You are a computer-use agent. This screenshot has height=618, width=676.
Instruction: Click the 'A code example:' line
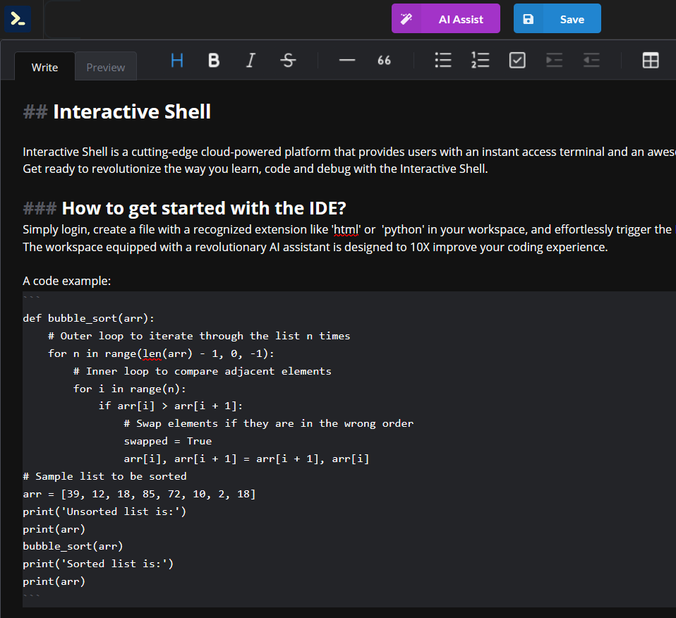pos(67,281)
